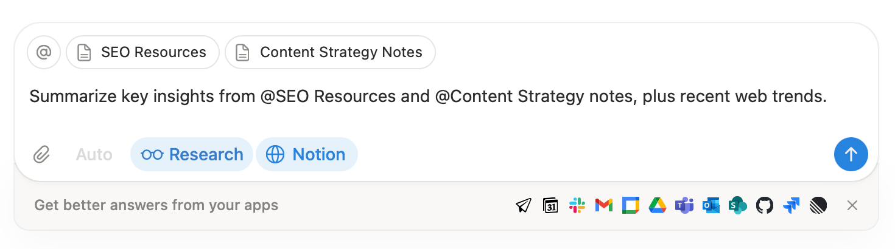Toggle the Notion source pill
The width and height of the screenshot is (895, 249).
coord(307,154)
